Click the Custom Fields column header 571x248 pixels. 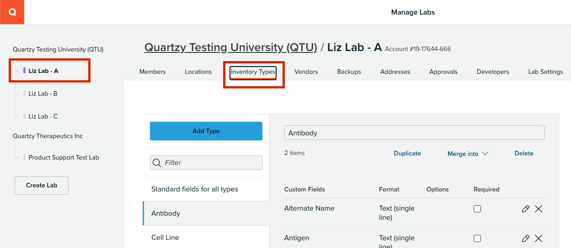pyautogui.click(x=304, y=189)
